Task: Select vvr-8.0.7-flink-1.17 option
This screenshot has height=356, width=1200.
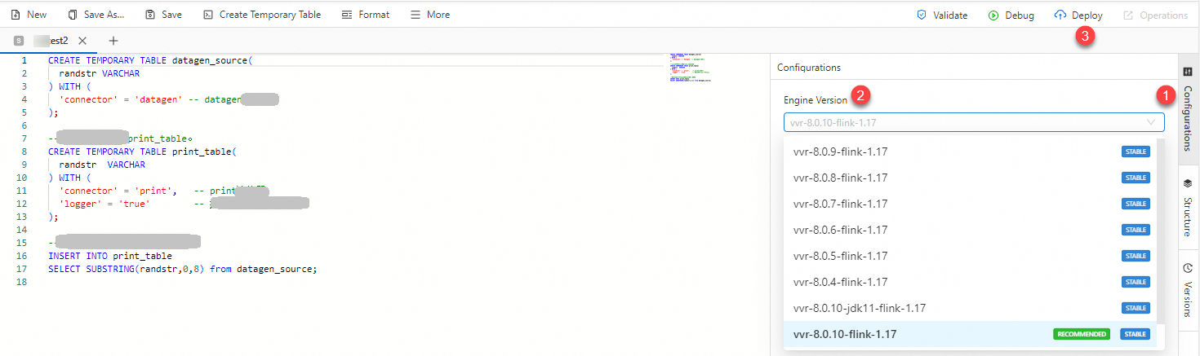Action: (x=970, y=204)
